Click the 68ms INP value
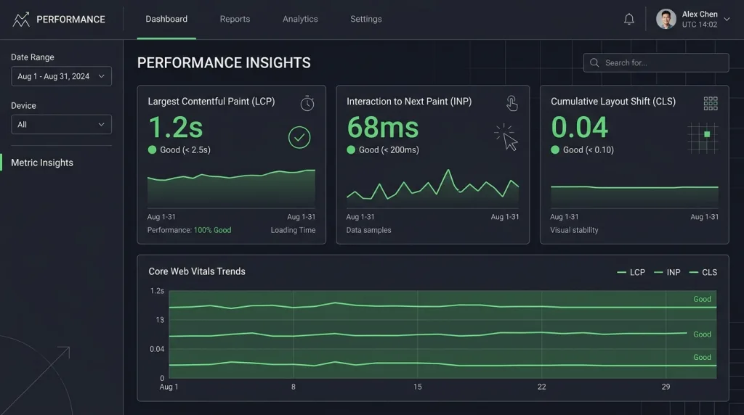This screenshot has width=744, height=415. click(x=383, y=128)
